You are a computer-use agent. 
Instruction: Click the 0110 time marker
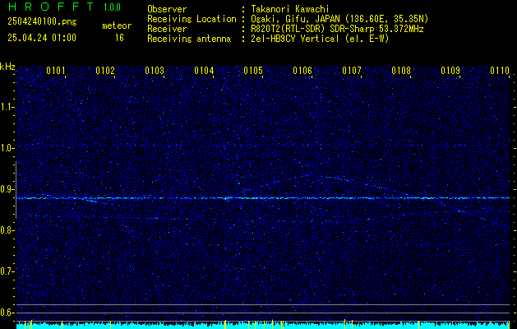[500, 71]
